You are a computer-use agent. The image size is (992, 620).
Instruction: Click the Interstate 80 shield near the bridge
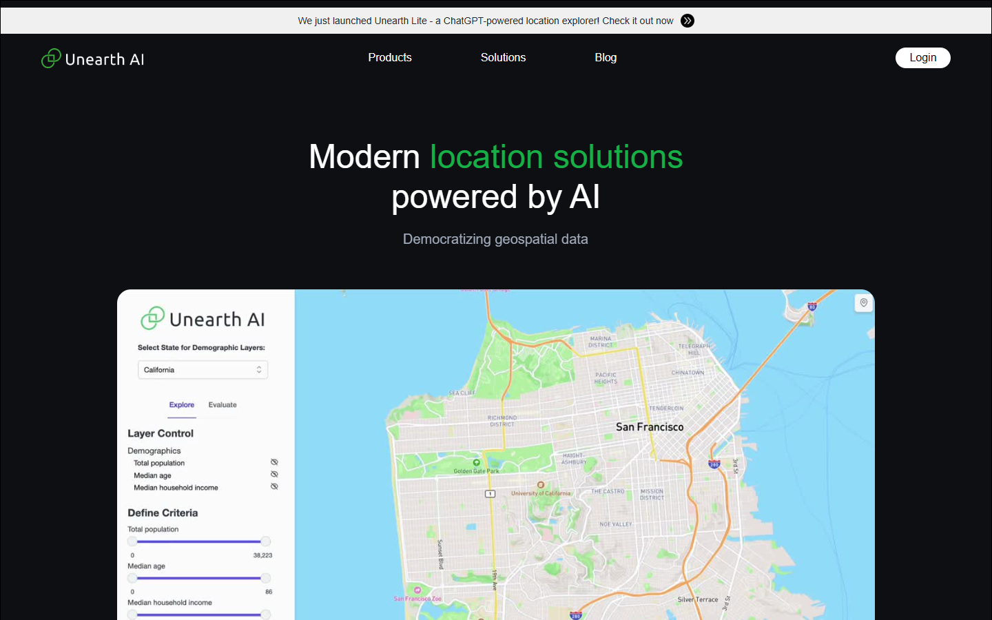(x=812, y=306)
